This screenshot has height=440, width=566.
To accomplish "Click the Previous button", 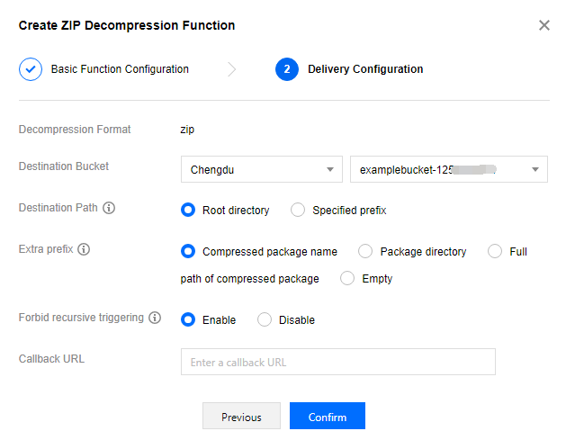I will tap(241, 417).
